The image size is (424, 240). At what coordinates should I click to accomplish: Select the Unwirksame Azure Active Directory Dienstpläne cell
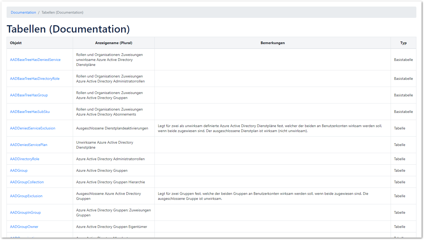click(114, 145)
